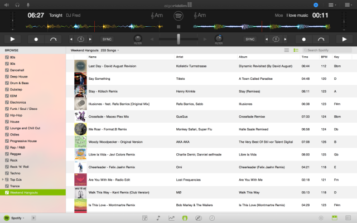Click the crossfader slider handle
Viewport: 357px width, 223px height.
178,38
